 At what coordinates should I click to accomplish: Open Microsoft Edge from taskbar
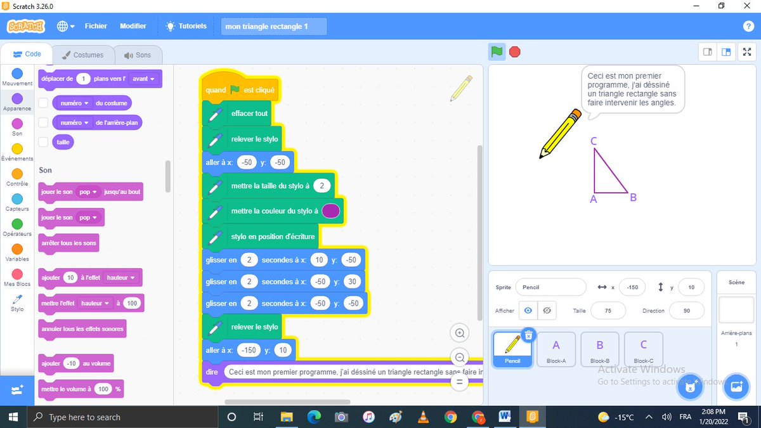tap(315, 417)
